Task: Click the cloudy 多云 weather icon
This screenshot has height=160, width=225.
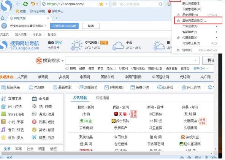Action: point(118,46)
